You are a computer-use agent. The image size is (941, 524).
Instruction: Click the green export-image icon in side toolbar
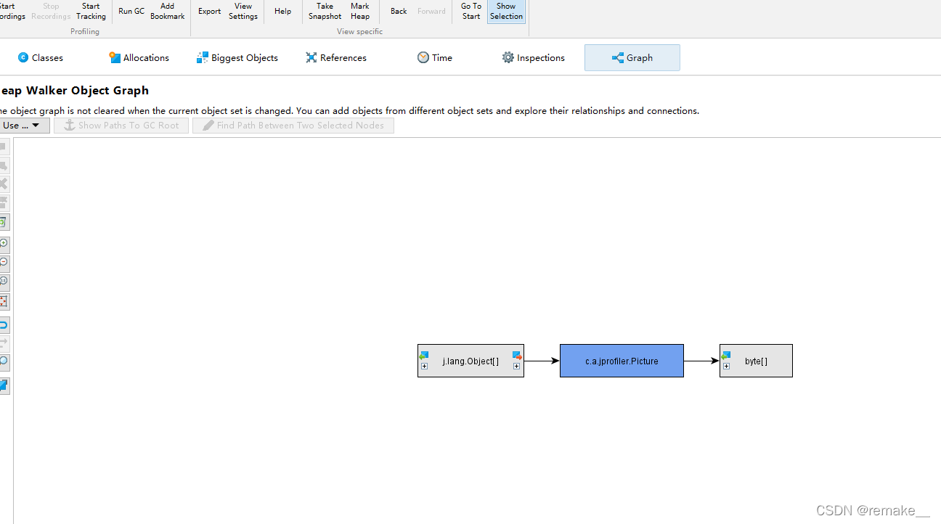click(x=4, y=222)
